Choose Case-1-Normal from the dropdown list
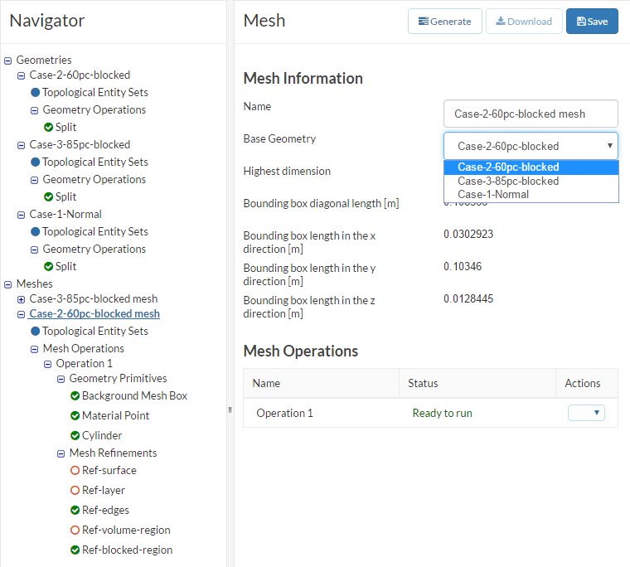Screen dimensions: 630x567 pos(493,195)
